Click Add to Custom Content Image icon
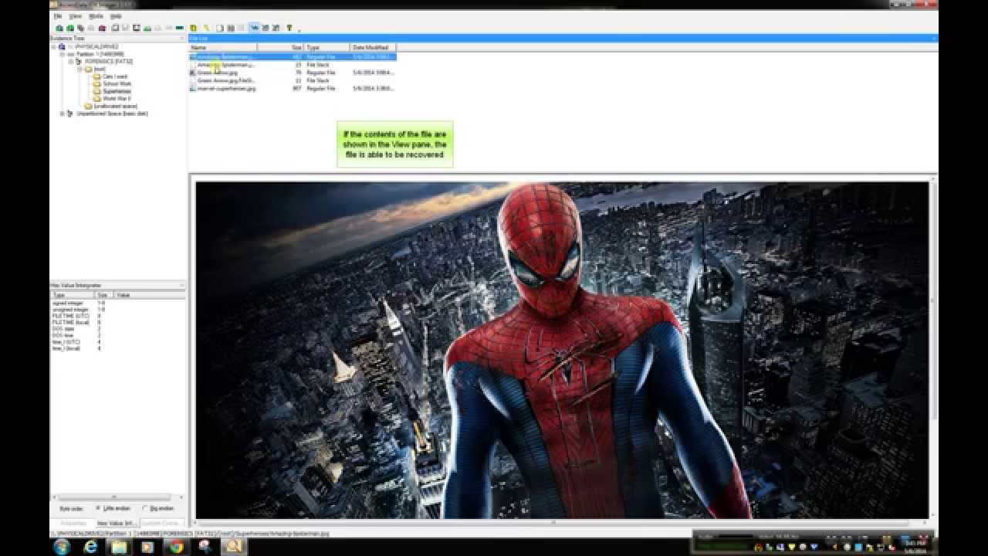This screenshot has height=556, width=988. point(147,28)
